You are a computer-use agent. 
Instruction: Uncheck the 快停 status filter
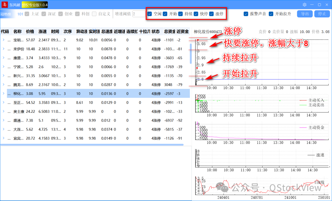(196, 14)
